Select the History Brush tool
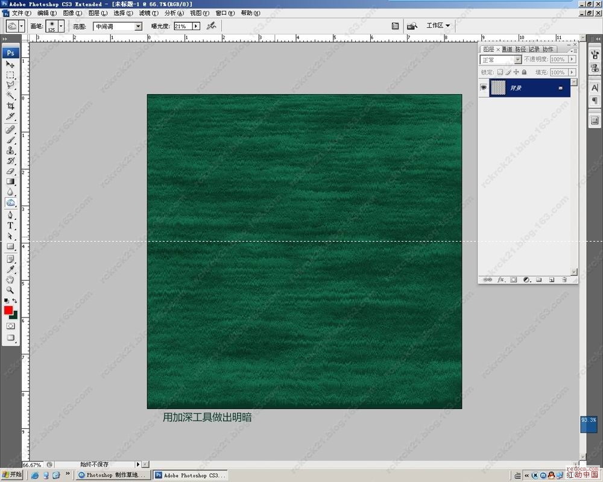This screenshot has width=603, height=482. pos(10,161)
